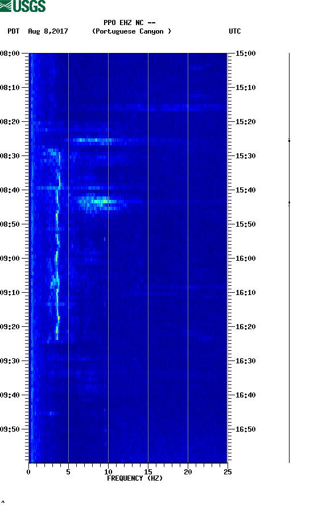
Task: Click the '09:10' PDT time label
Action: coord(10,293)
